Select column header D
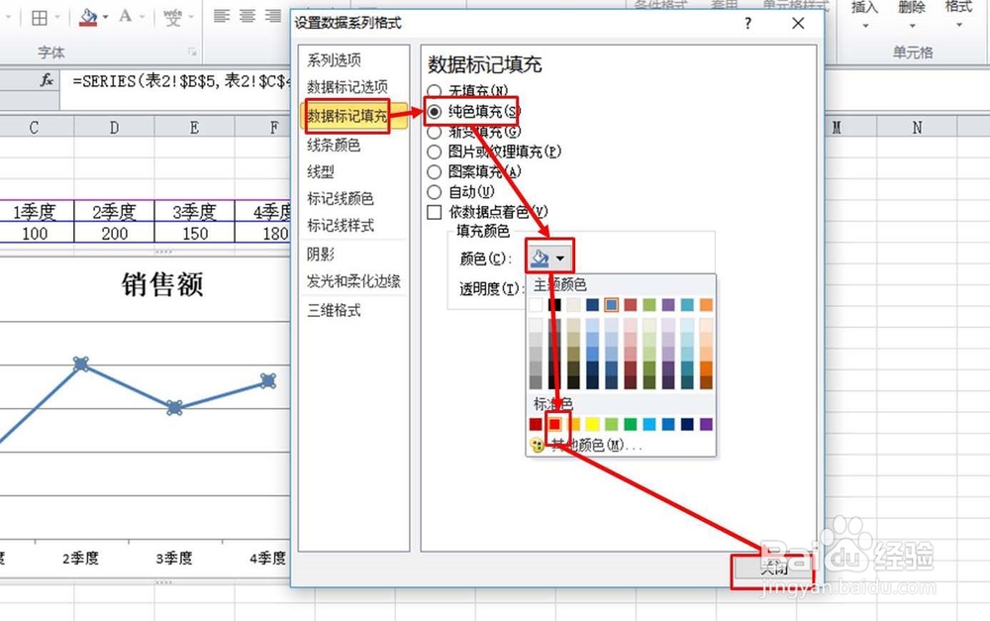Screen dimensions: 990x621 point(114,128)
